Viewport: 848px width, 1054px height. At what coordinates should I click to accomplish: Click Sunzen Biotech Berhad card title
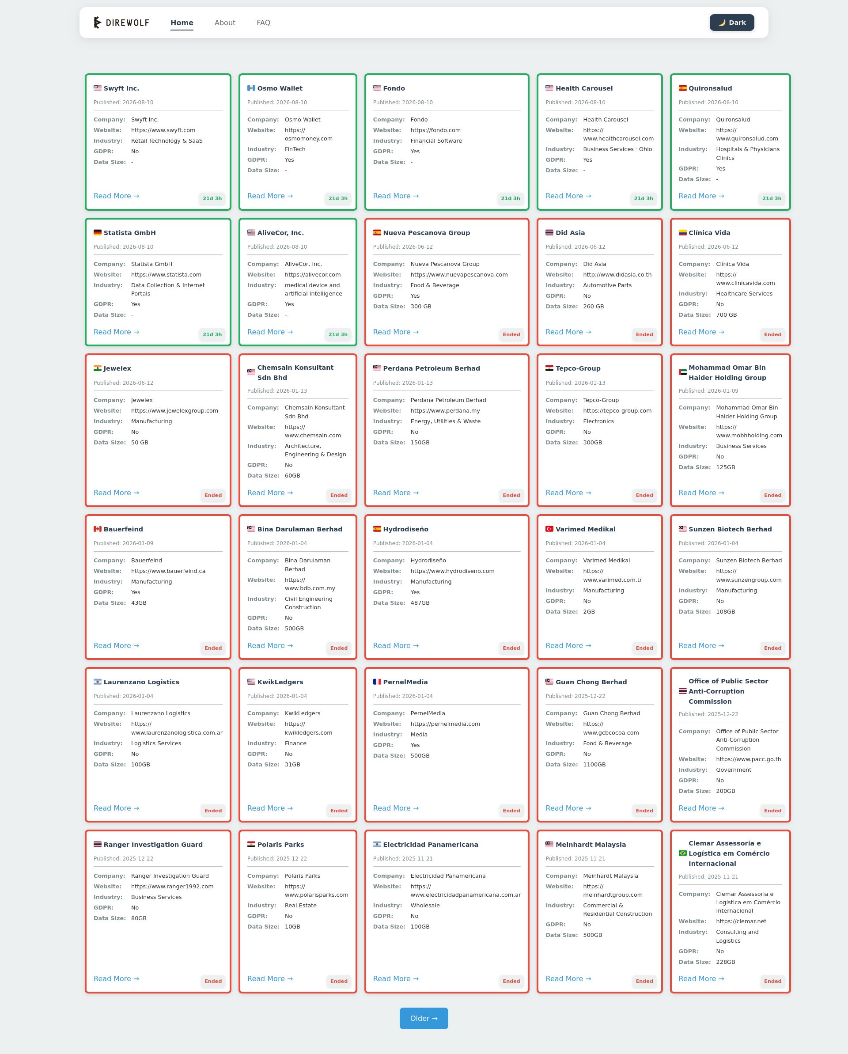(730, 529)
